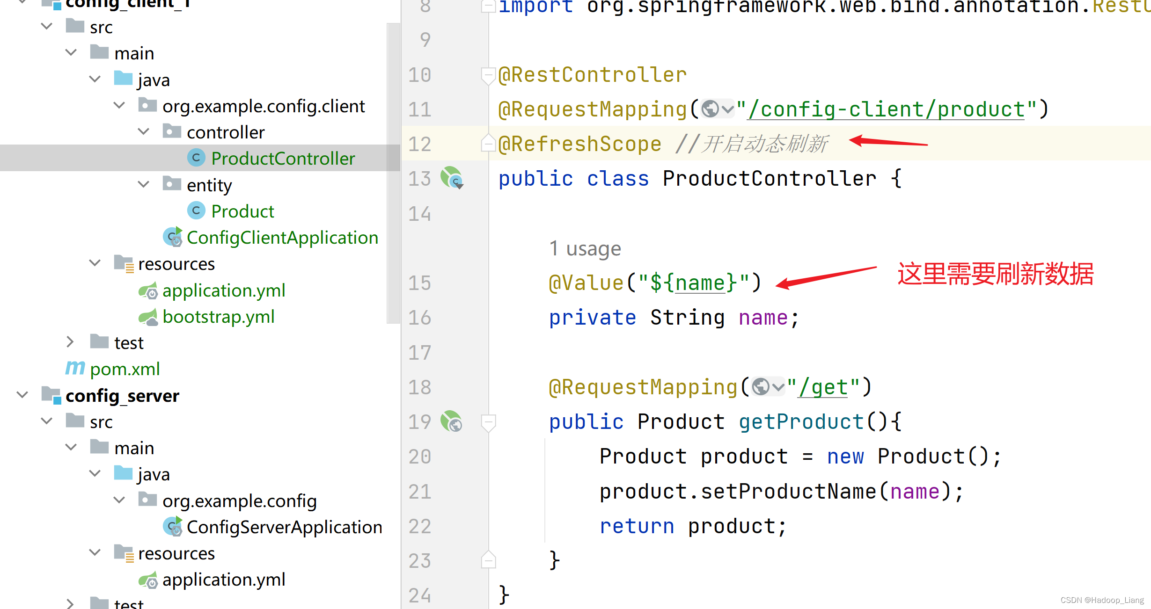The width and height of the screenshot is (1151, 609).
Task: Collapse the src folder node
Action: (x=46, y=26)
